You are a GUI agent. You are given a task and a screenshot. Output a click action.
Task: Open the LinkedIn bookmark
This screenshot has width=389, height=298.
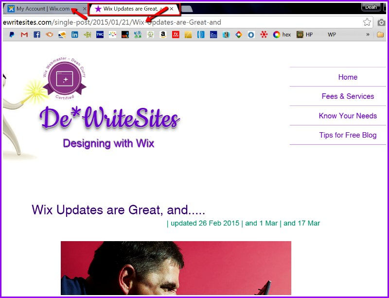coord(75,35)
